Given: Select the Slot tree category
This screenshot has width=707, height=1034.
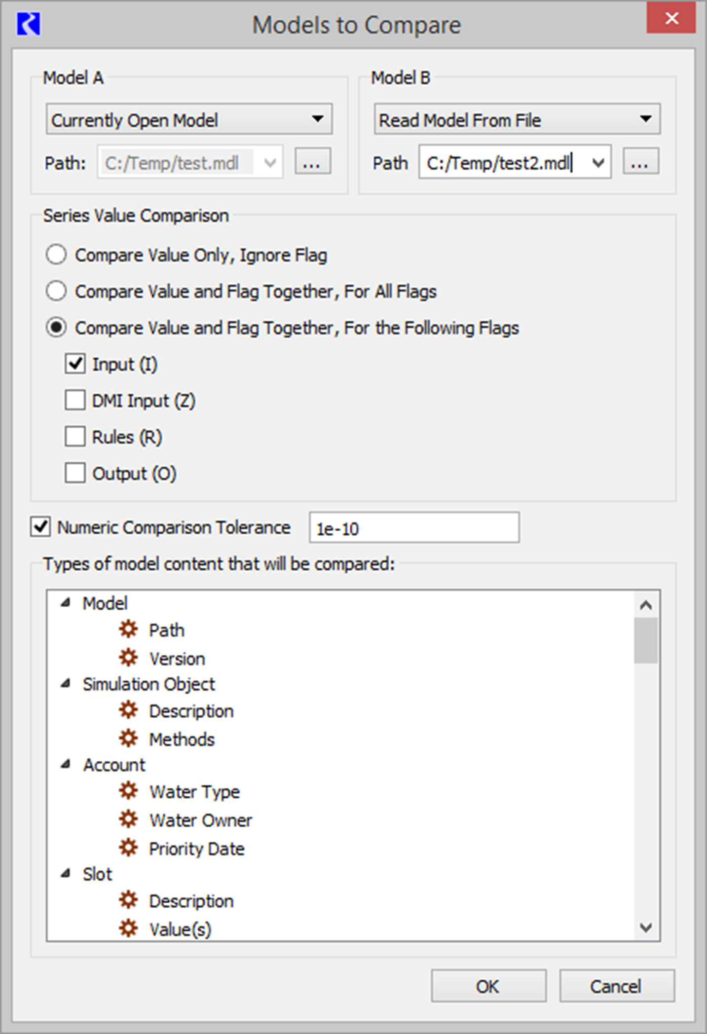Looking at the screenshot, I should [x=97, y=874].
